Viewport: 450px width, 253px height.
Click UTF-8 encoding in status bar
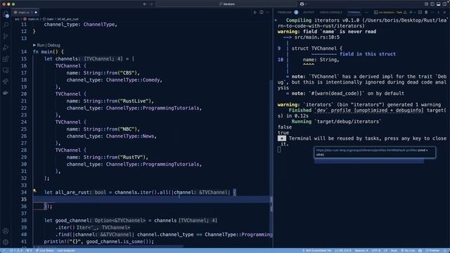point(376,250)
